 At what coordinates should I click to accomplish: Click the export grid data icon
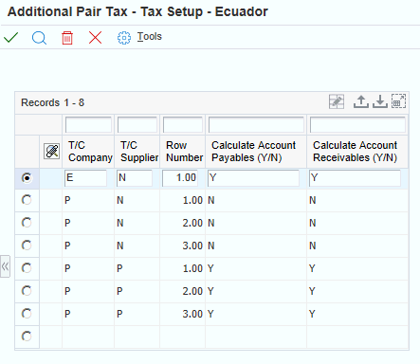pos(361,101)
